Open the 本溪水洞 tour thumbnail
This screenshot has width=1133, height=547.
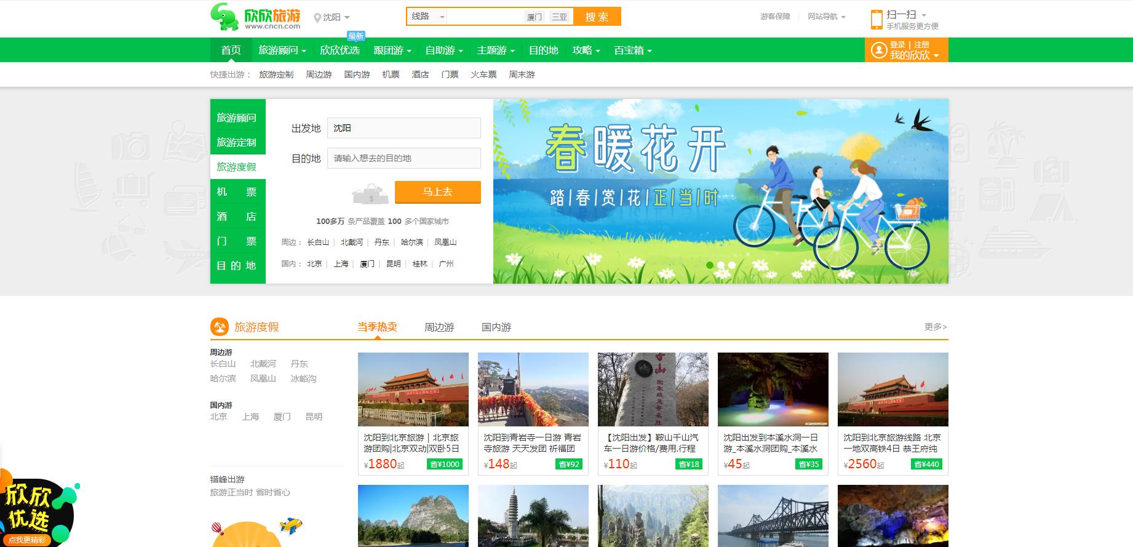(773, 389)
